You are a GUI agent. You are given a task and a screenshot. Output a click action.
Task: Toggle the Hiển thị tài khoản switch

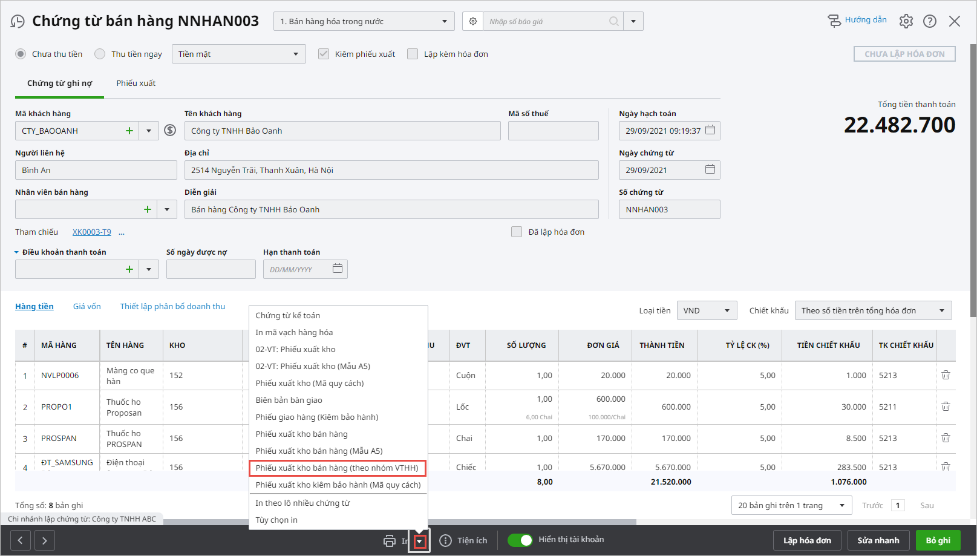pyautogui.click(x=520, y=540)
